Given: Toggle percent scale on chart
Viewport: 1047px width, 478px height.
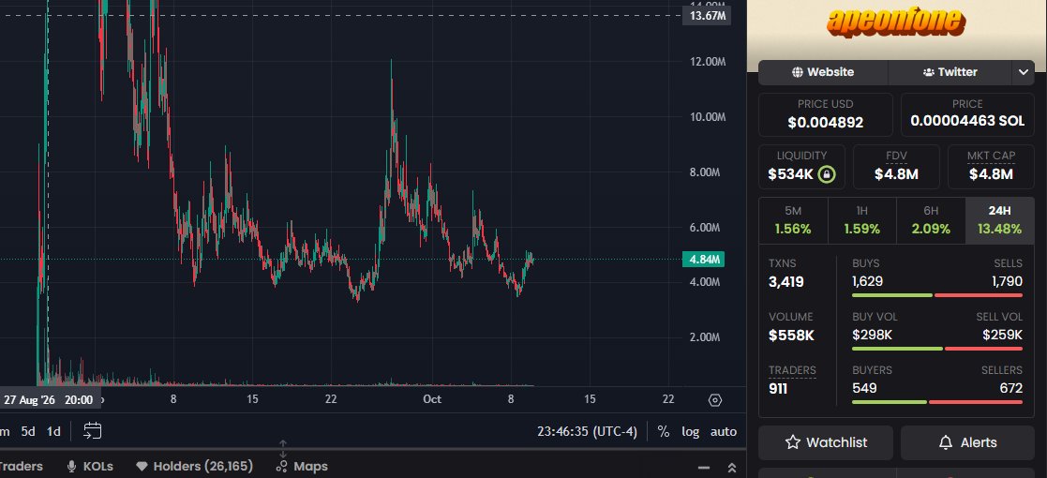Looking at the screenshot, I should pyautogui.click(x=663, y=431).
